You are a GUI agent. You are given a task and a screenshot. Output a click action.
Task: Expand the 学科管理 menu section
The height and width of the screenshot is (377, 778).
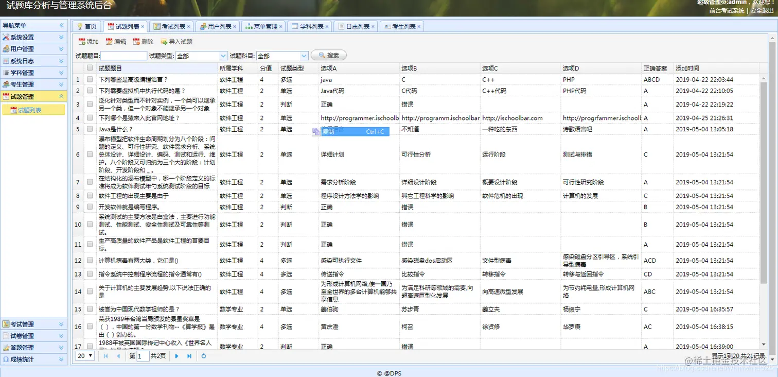[61, 73]
